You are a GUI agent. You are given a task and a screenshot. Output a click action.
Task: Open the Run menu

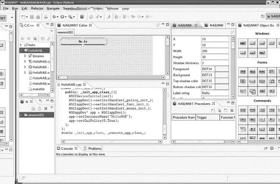tap(15, 8)
